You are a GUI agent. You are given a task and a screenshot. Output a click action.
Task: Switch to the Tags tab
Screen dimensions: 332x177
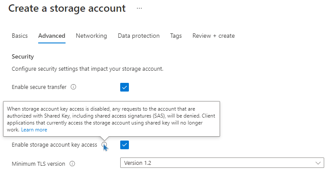click(176, 36)
